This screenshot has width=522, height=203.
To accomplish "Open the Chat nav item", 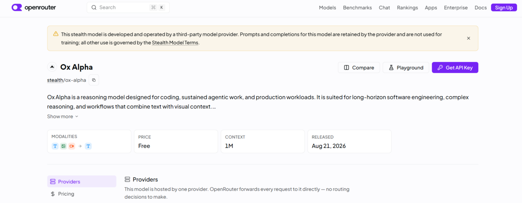I will [x=385, y=7].
